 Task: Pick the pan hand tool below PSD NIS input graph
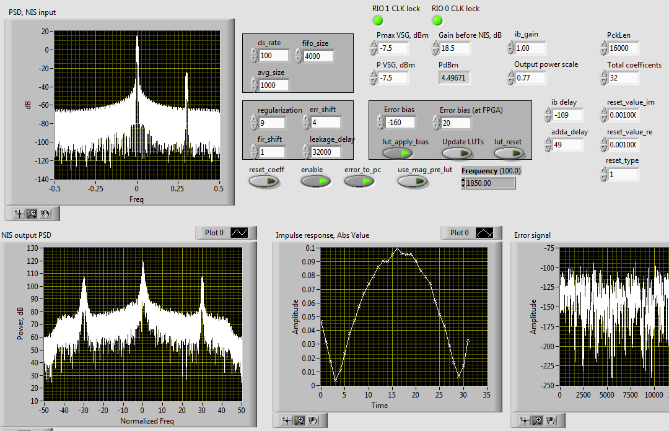tap(45, 214)
